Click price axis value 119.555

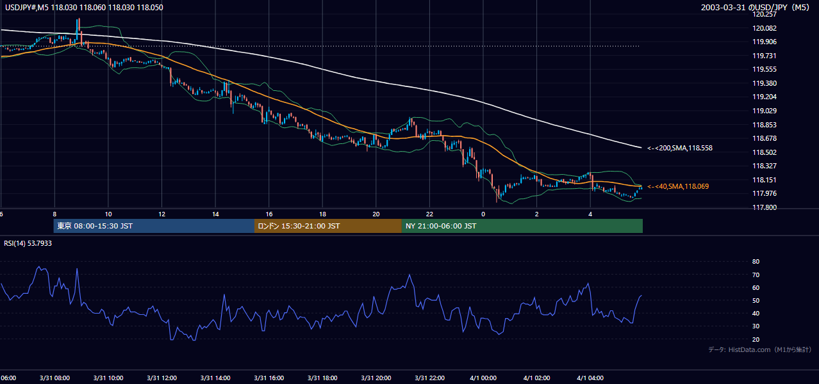click(x=765, y=69)
